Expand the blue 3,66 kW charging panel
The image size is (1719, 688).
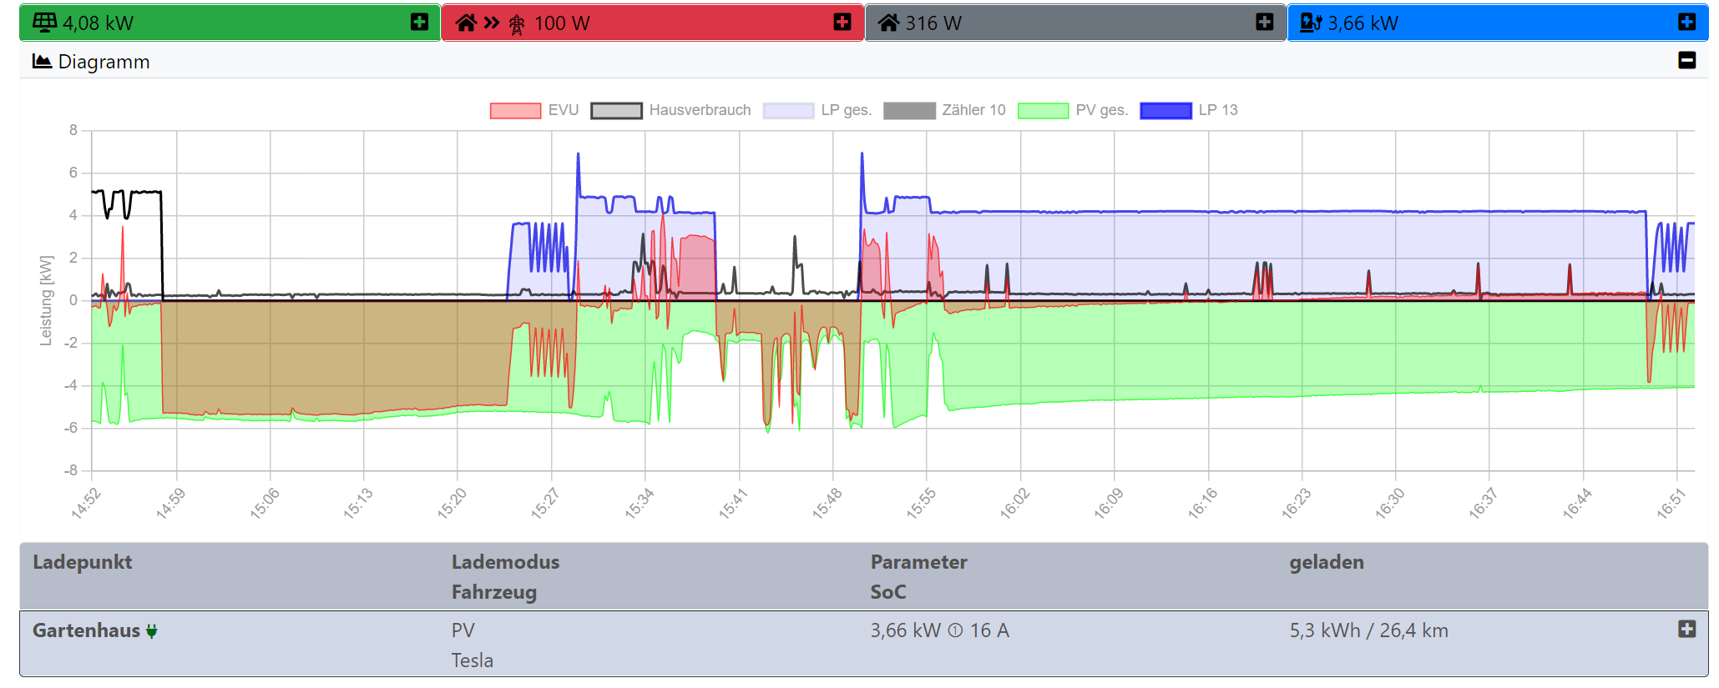[x=1686, y=23]
